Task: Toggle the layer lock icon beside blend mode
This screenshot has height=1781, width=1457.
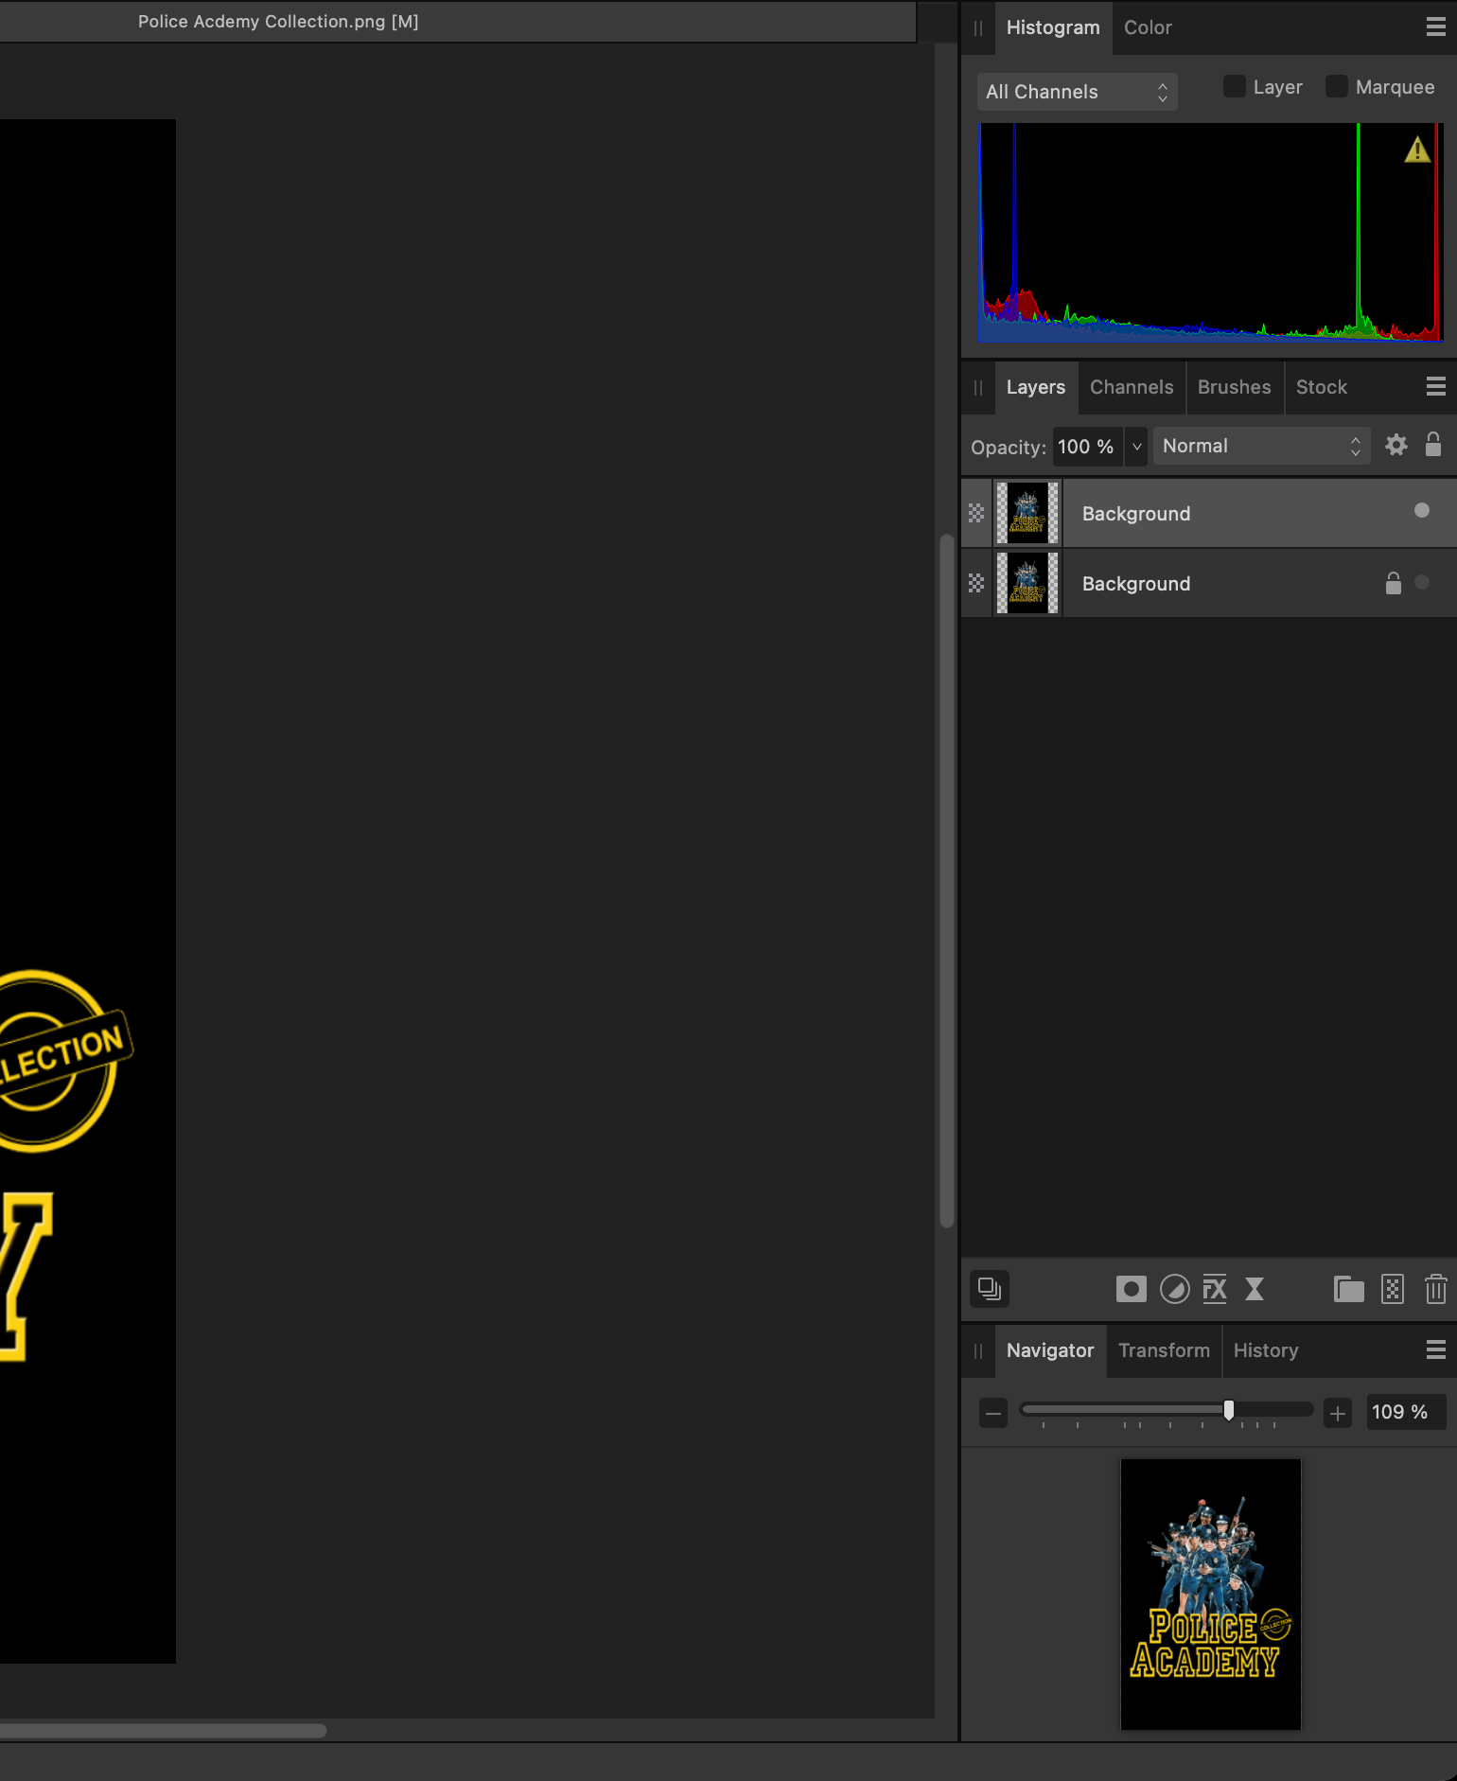Action: tap(1432, 445)
